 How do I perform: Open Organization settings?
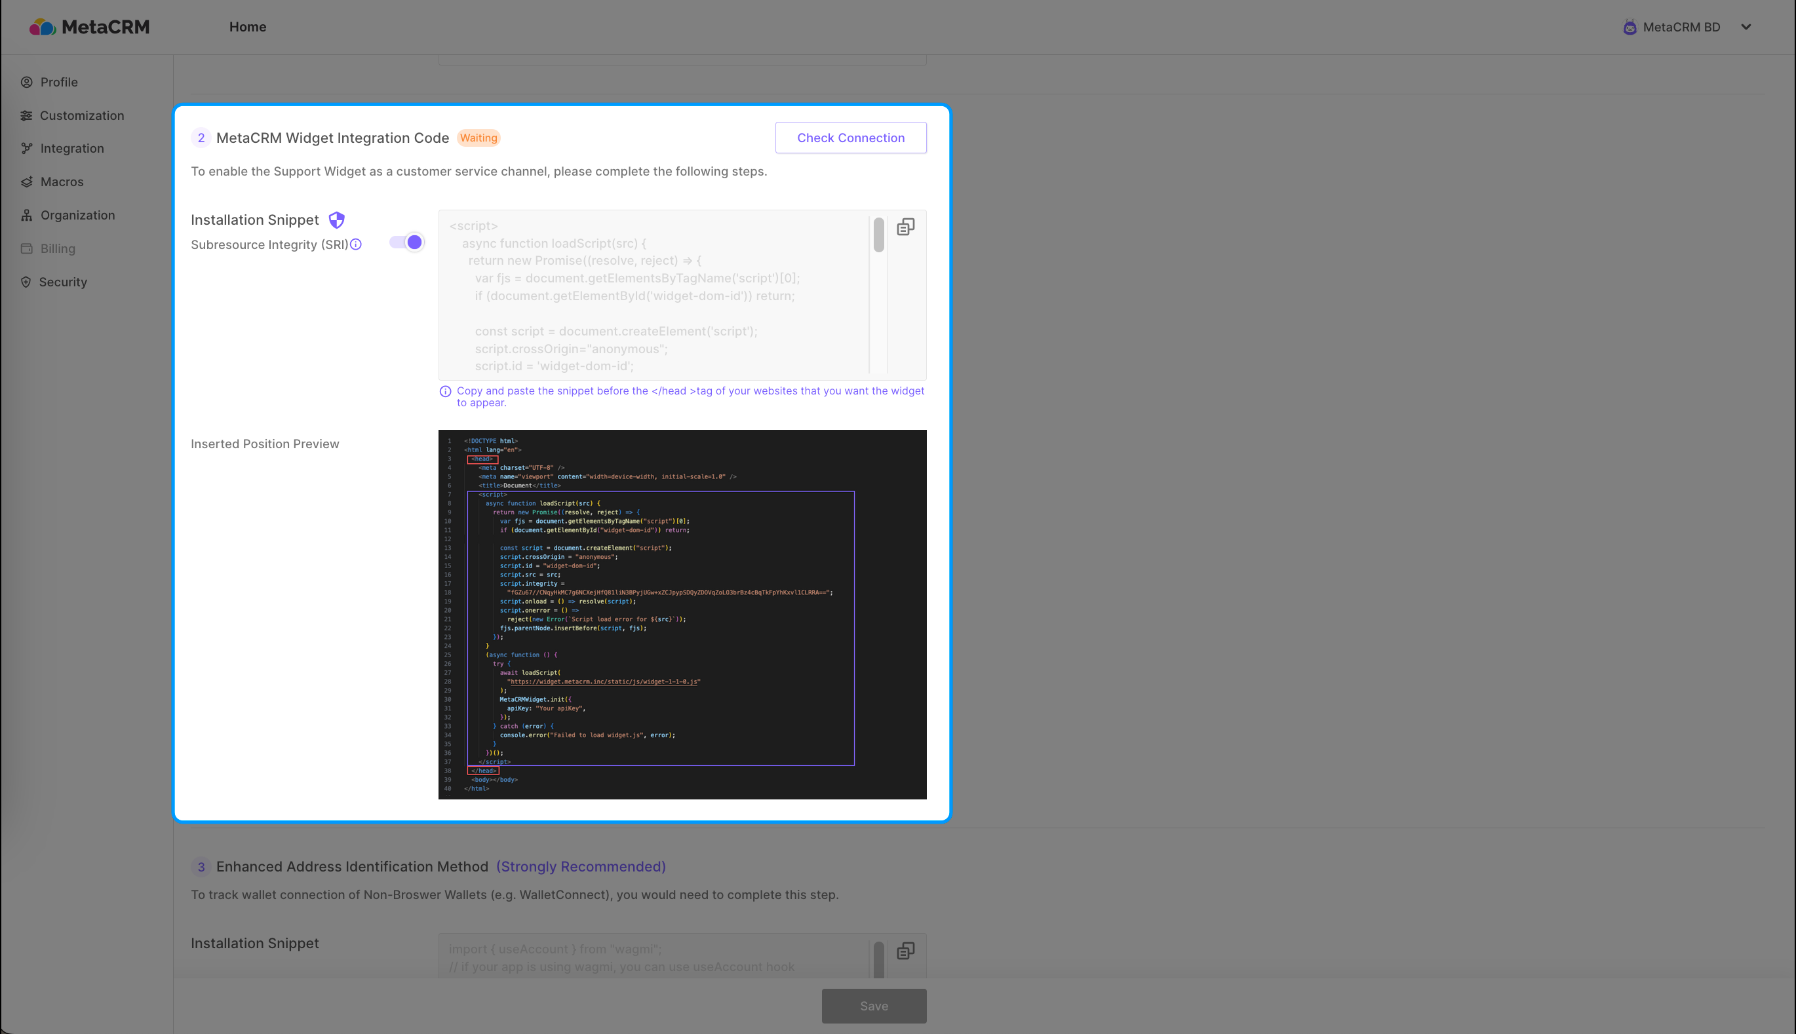coord(77,214)
